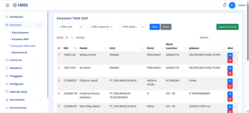Click the Kehadiran clock icon
This screenshot has width=249, height=113.
point(7,68)
